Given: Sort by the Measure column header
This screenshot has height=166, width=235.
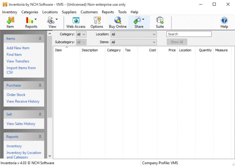Looking at the screenshot, I should click(222, 50).
